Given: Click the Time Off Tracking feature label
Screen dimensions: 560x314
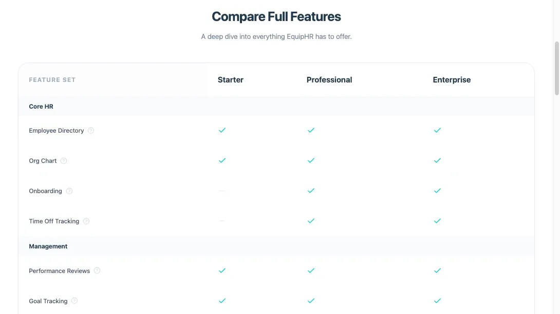Looking at the screenshot, I should pos(54,221).
